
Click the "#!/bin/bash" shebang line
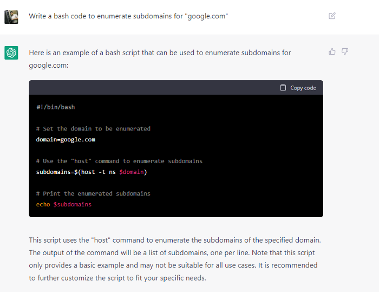[55, 107]
